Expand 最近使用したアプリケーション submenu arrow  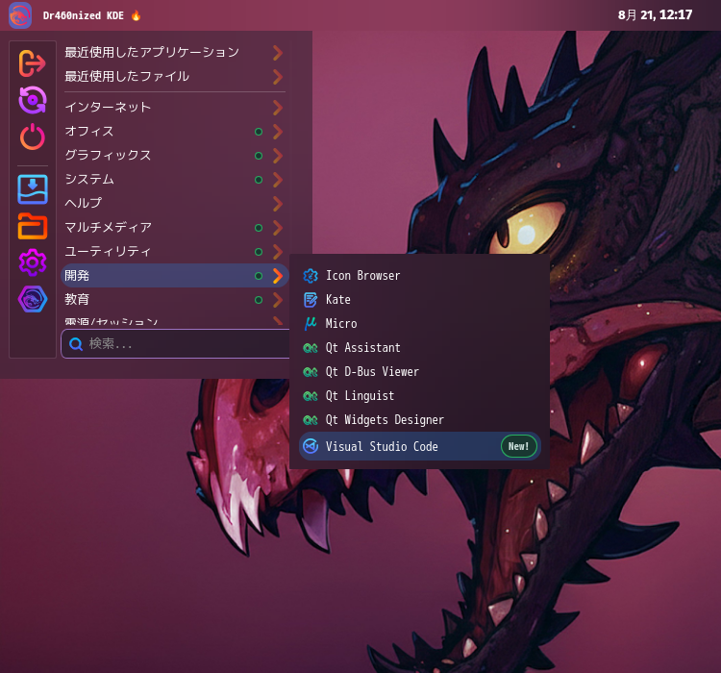(x=277, y=53)
